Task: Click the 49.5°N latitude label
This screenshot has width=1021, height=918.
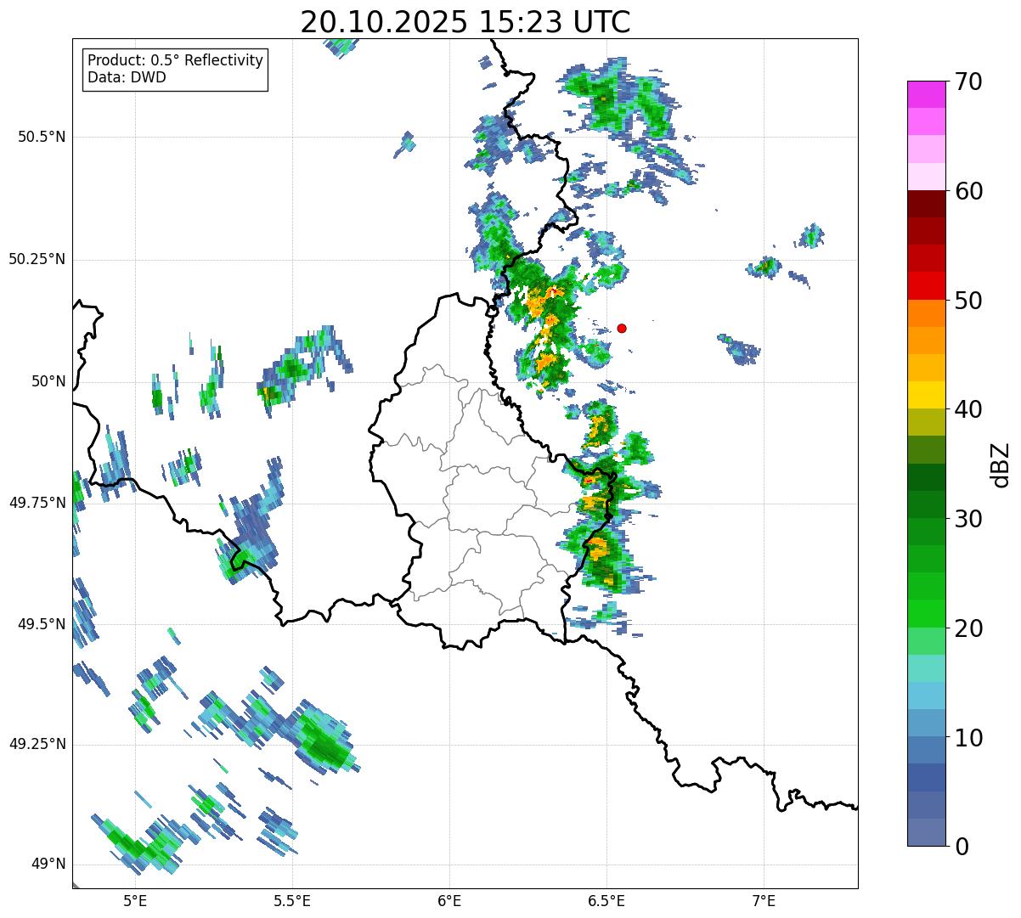Action: (42, 624)
